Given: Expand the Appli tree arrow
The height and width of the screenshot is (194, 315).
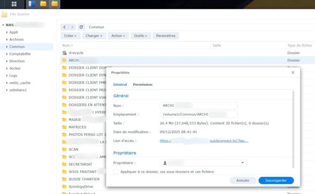Looking at the screenshot, I should [7, 32].
